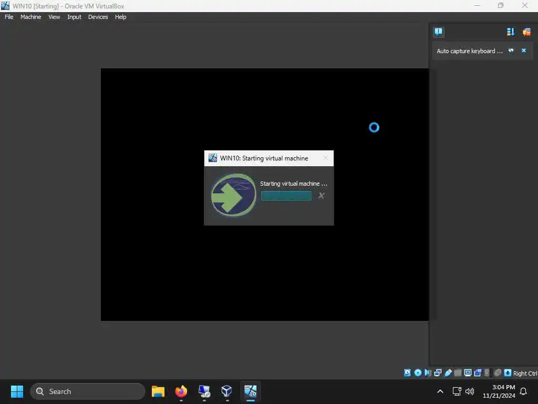
Task: Click the WIN10 dialog title bar icon
Action: (213, 158)
